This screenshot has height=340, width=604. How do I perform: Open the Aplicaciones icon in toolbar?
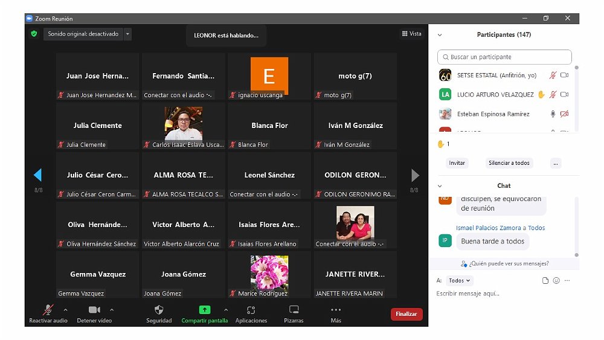click(251, 310)
